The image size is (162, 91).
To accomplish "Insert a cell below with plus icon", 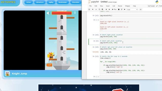I will pyautogui.click(x=93, y=10).
